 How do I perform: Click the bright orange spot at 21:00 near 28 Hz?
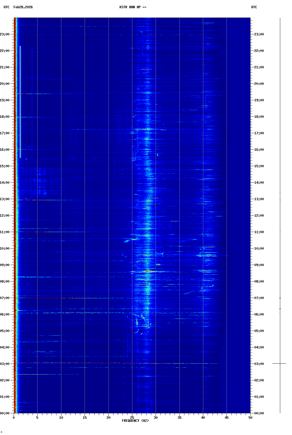pos(147,69)
